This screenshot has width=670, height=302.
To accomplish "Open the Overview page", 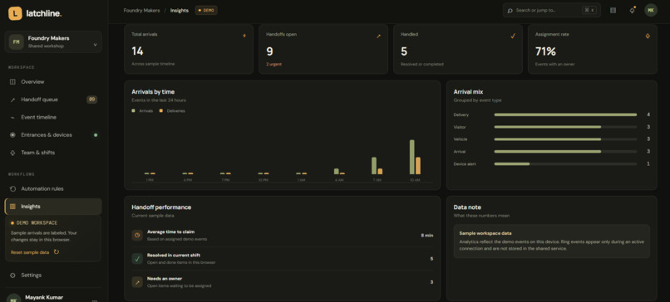I will point(53,82).
